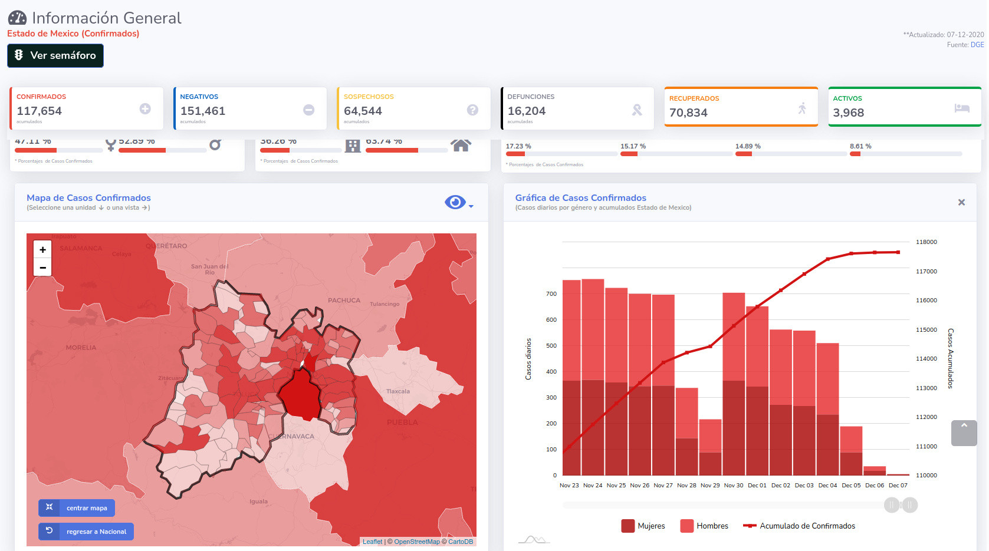The width and height of the screenshot is (989, 551).
Task: Zoom out on the map with minus
Action: [42, 268]
